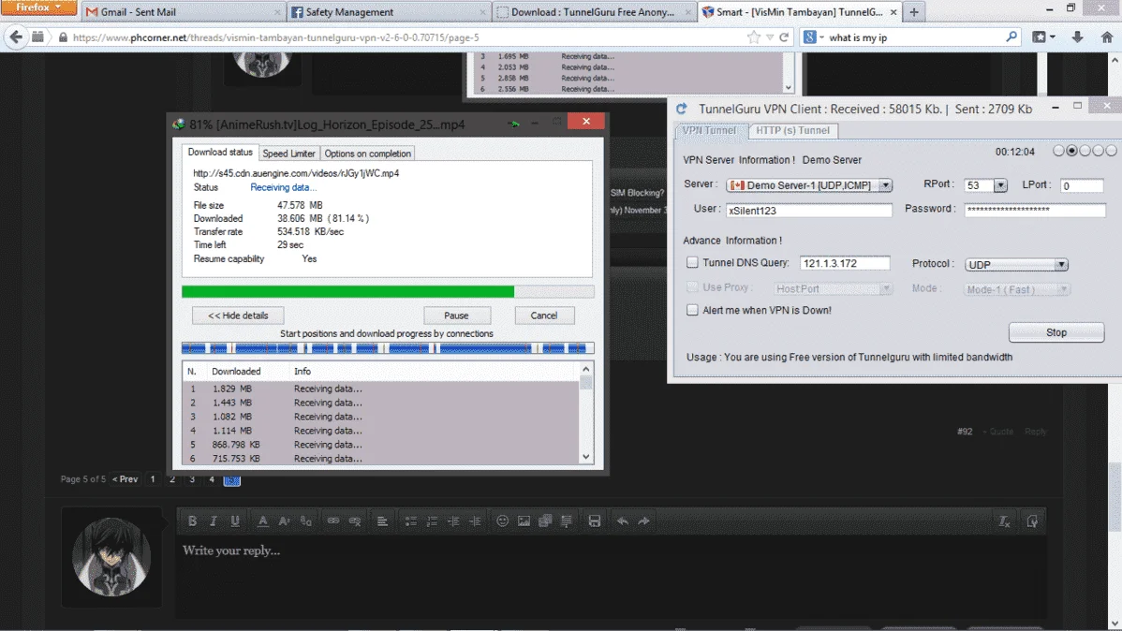The width and height of the screenshot is (1122, 631).
Task: Go back with the Firefox back arrow
Action: click(x=16, y=37)
